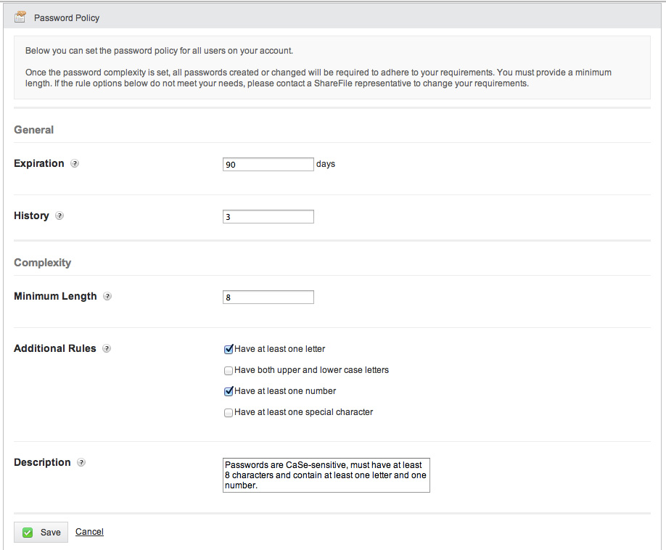Uncheck Have at least one number
Image resolution: width=666 pixels, height=550 pixels.
[229, 391]
